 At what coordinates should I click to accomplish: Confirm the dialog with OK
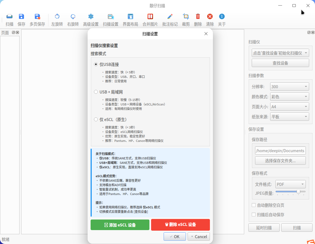(175, 236)
